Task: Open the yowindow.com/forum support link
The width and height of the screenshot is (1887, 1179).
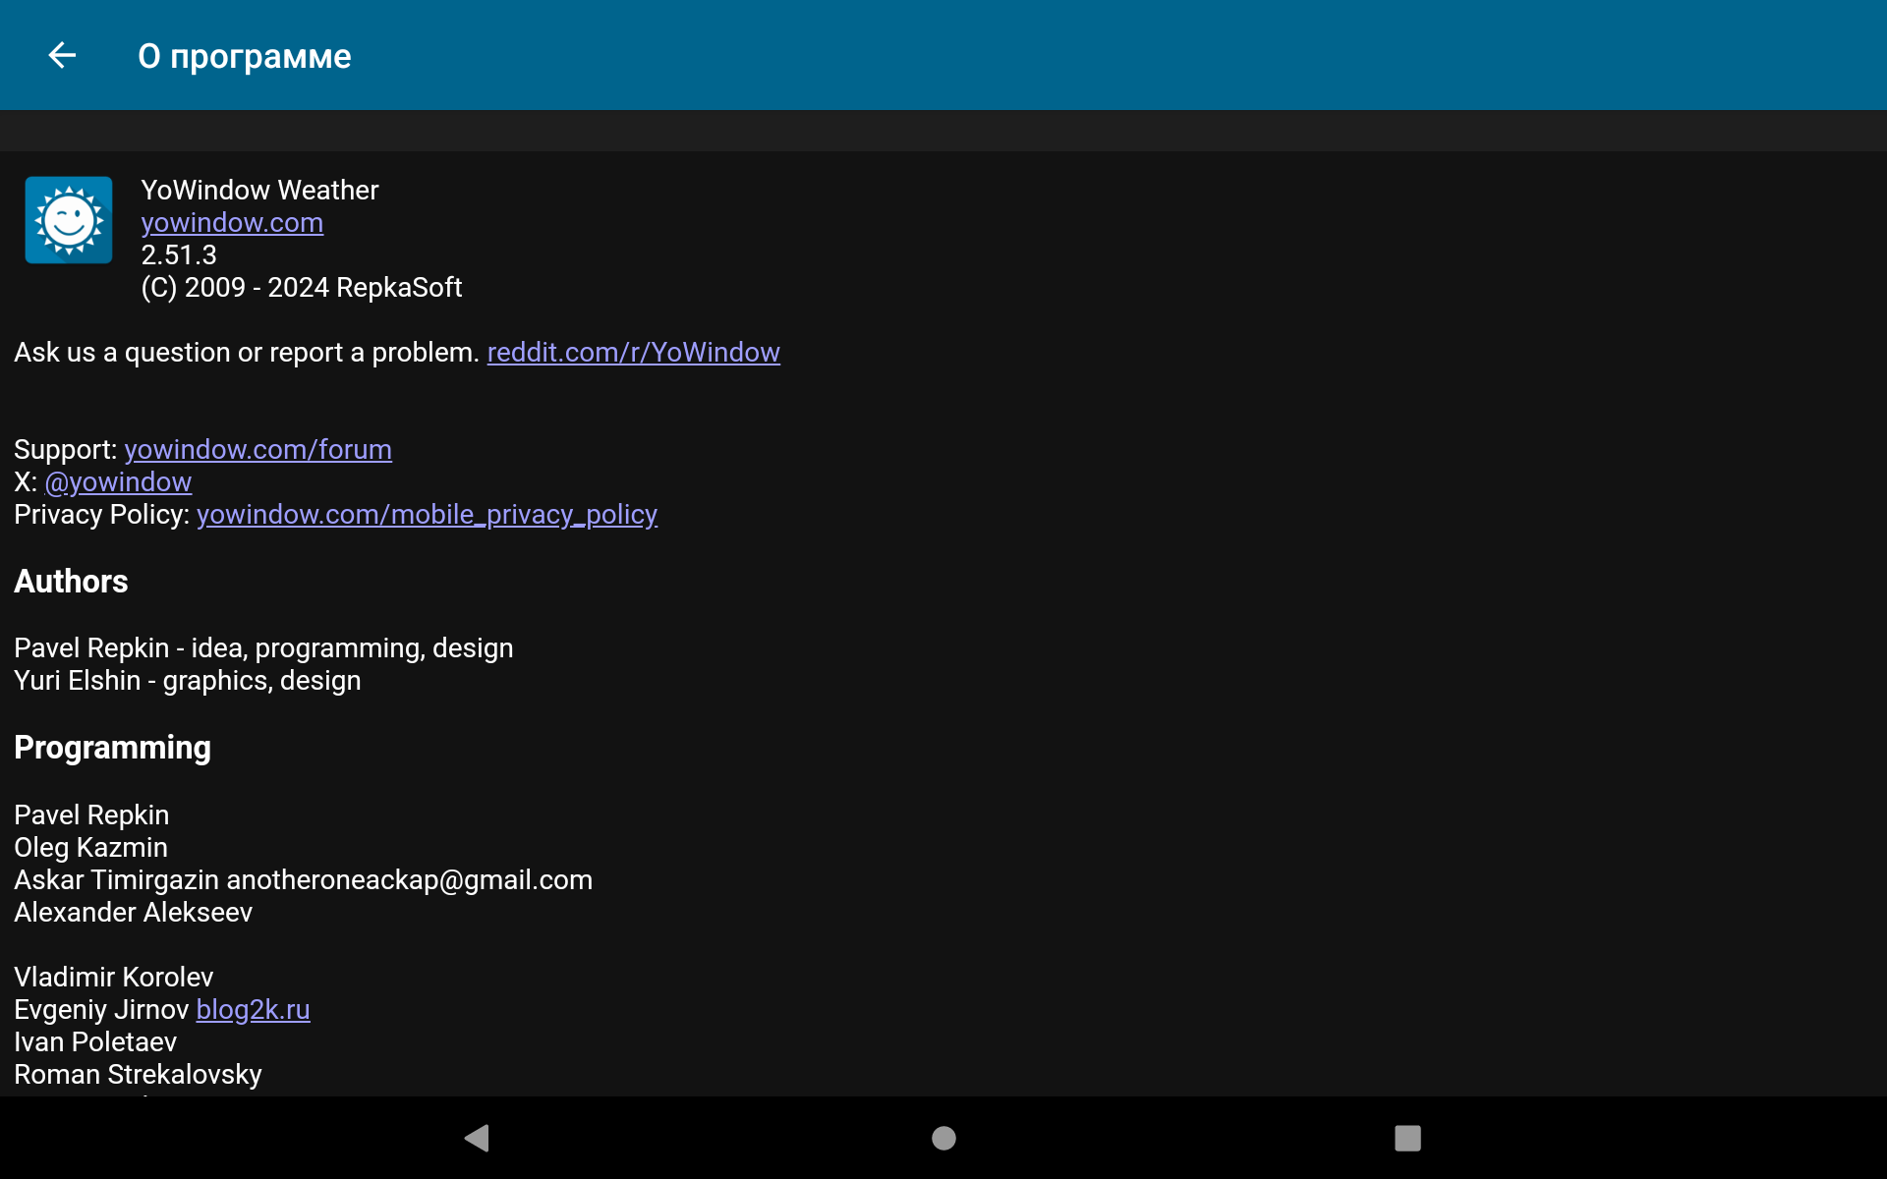Action: pos(258,450)
